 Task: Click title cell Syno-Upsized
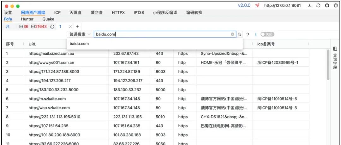click(x=224, y=54)
